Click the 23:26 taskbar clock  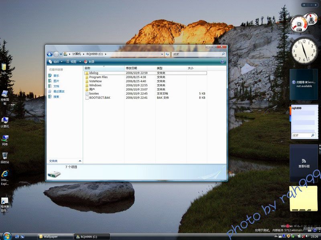click(315, 236)
